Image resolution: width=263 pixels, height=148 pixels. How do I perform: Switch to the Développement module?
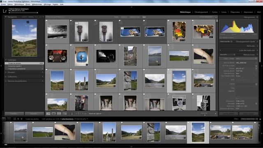(x=201, y=12)
